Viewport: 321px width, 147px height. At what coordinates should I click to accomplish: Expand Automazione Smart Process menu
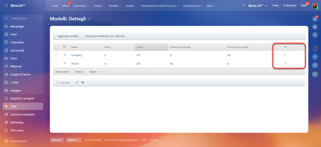(x=160, y=6)
